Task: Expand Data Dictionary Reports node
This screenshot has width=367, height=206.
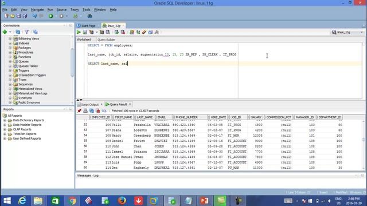Action: [5, 120]
